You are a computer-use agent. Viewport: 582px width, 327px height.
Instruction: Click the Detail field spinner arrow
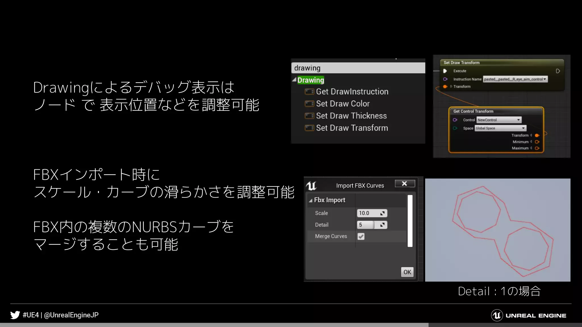pos(383,225)
